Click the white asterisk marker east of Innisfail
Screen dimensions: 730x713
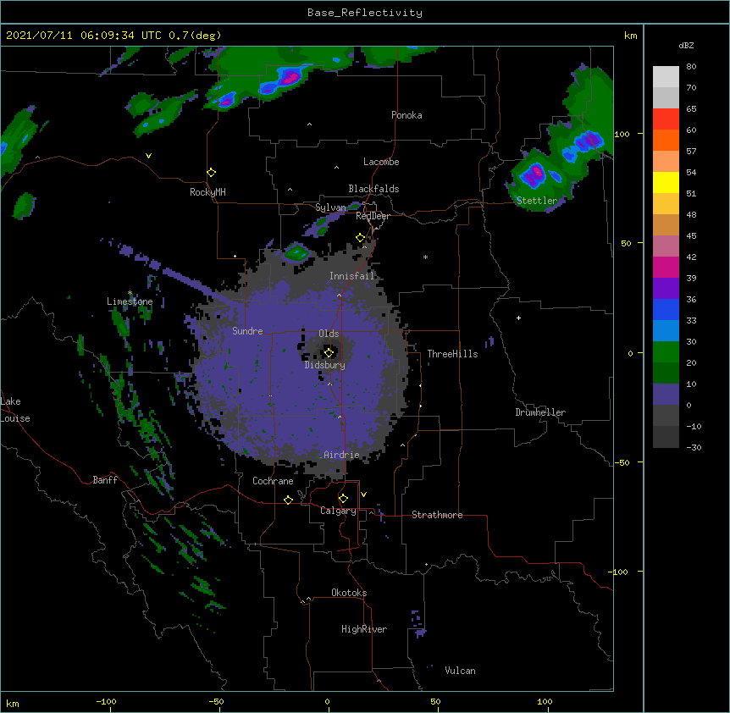(x=425, y=257)
